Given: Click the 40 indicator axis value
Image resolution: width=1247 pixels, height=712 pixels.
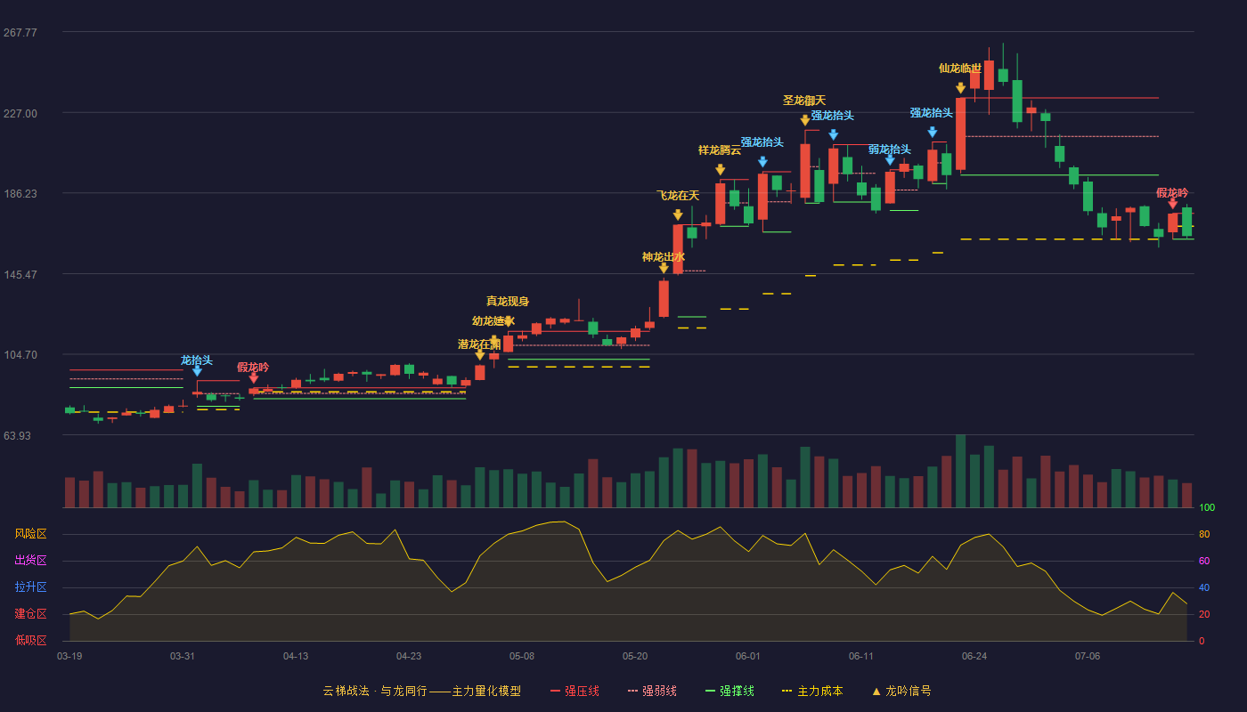Looking at the screenshot, I should coord(1204,588).
